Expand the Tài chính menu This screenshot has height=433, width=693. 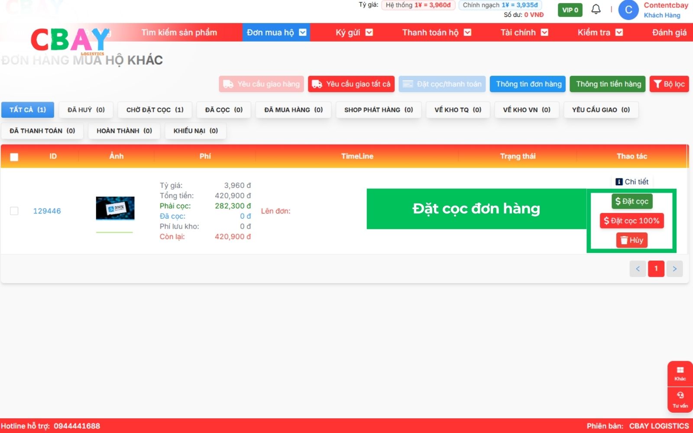tap(525, 32)
